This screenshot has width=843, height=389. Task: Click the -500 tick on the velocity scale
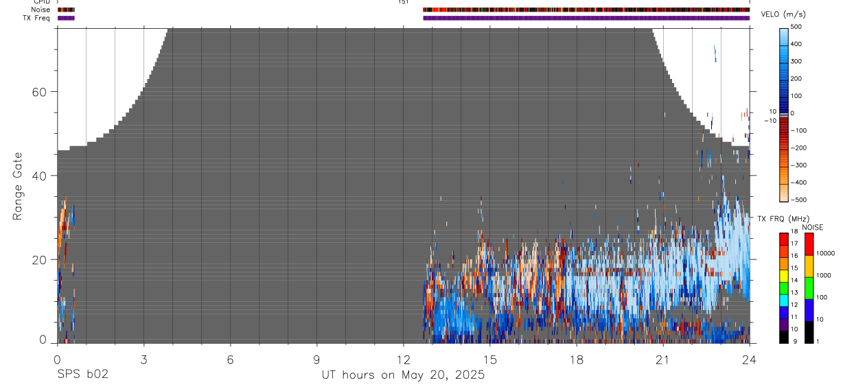(798, 200)
